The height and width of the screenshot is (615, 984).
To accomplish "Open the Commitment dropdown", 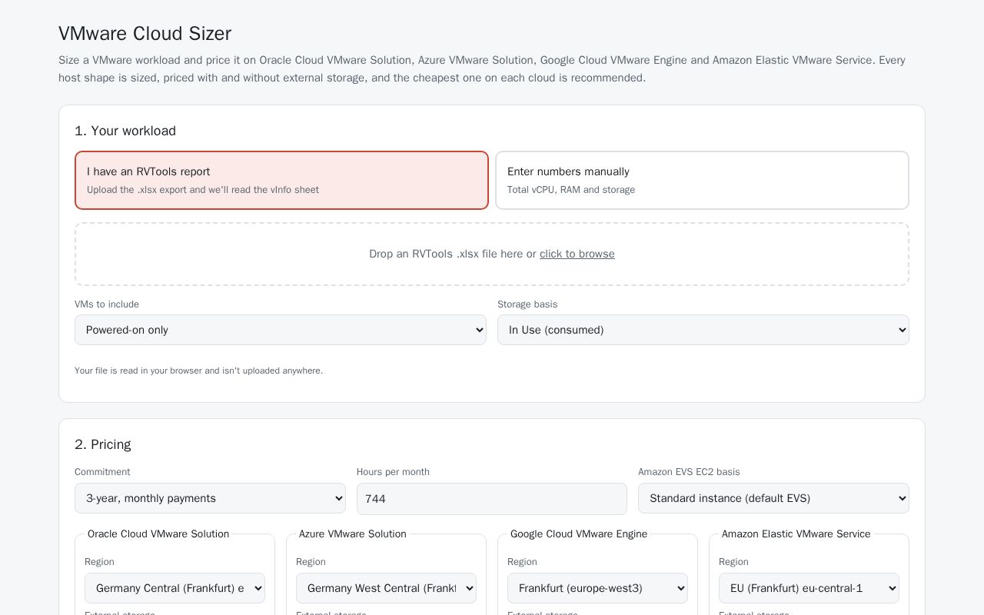I will tap(210, 498).
